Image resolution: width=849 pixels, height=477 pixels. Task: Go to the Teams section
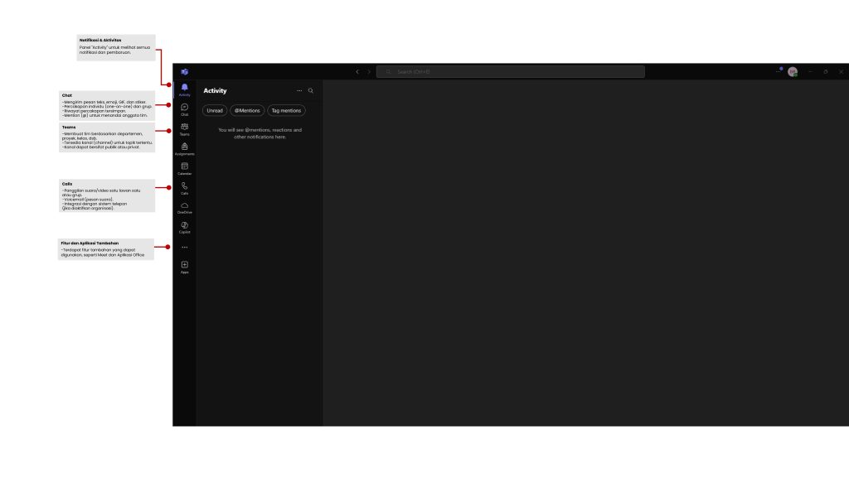tap(184, 128)
